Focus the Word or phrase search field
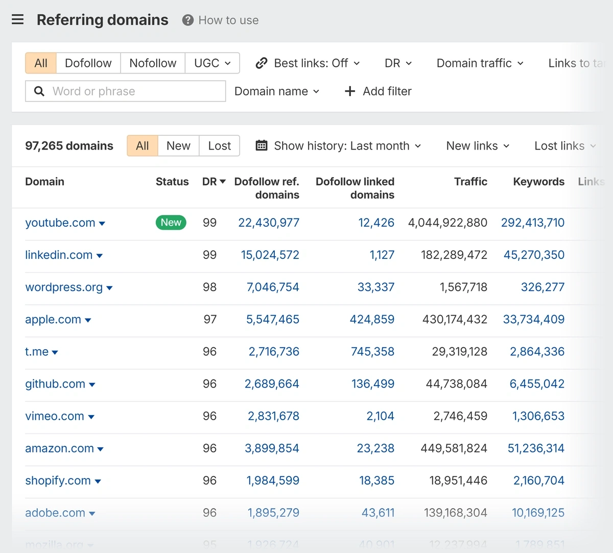The width and height of the screenshot is (613, 553). coord(126,91)
